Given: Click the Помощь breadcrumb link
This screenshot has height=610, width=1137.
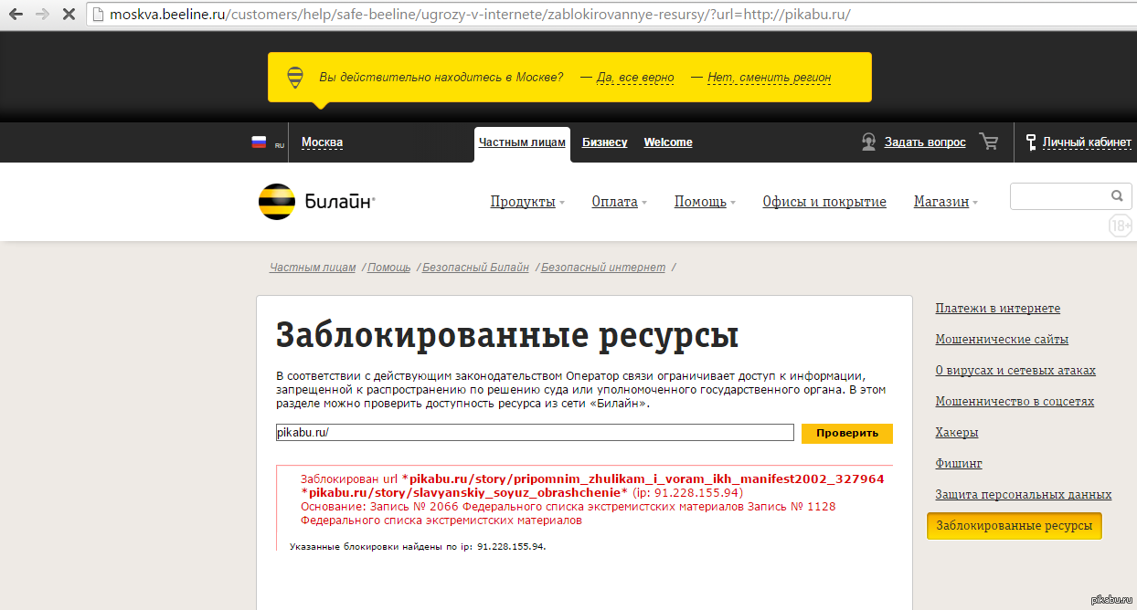Looking at the screenshot, I should coord(389,268).
